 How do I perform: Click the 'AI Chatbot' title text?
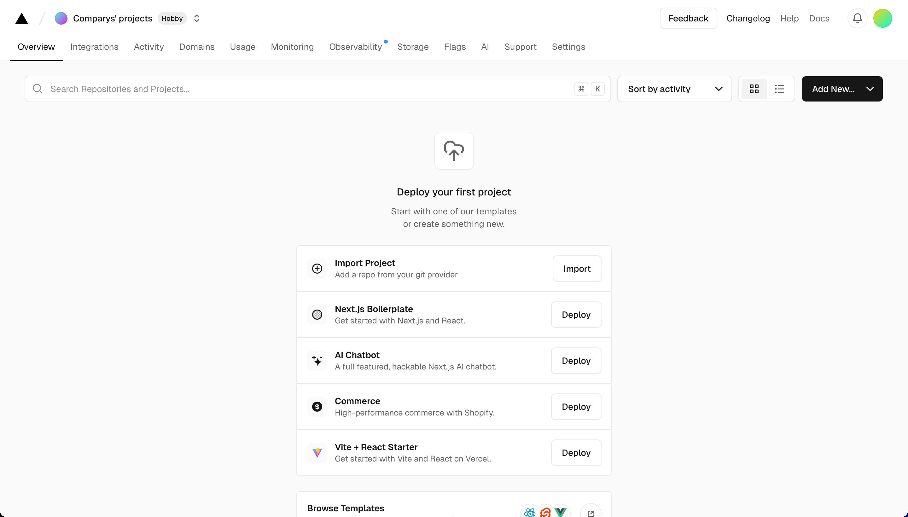click(357, 355)
